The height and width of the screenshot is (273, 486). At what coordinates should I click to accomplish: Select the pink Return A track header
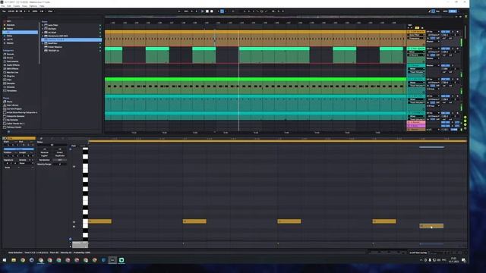[416, 122]
